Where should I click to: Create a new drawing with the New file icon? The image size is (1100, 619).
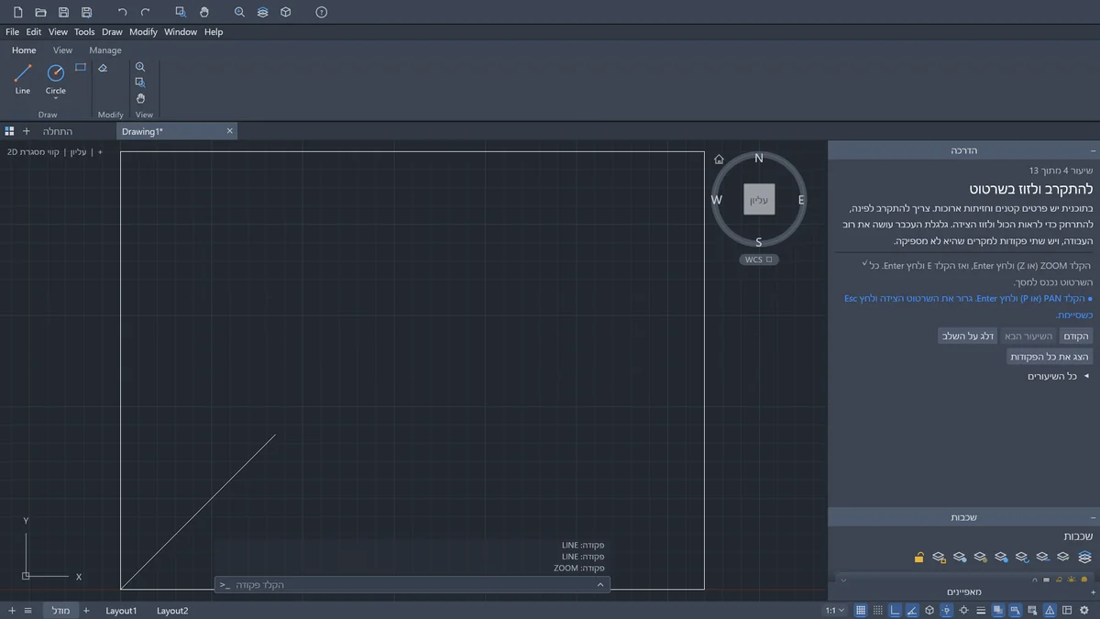point(17,12)
